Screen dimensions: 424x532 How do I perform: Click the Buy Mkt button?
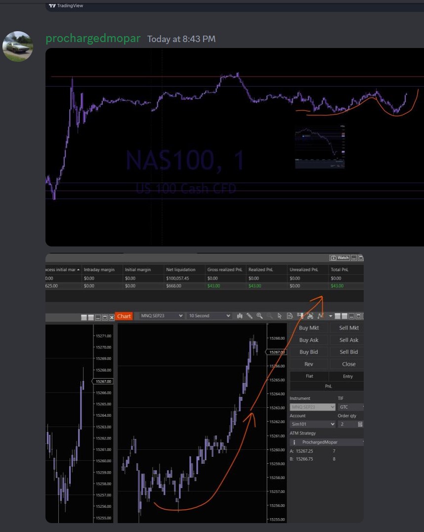pyautogui.click(x=309, y=328)
